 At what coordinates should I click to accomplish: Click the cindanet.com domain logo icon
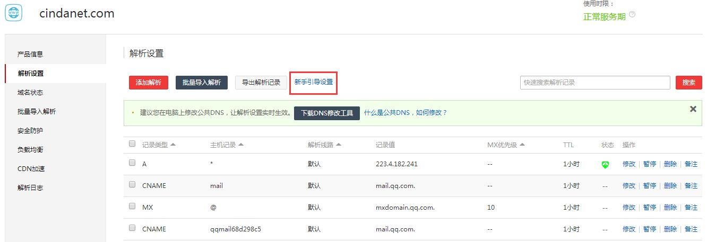pos(13,13)
